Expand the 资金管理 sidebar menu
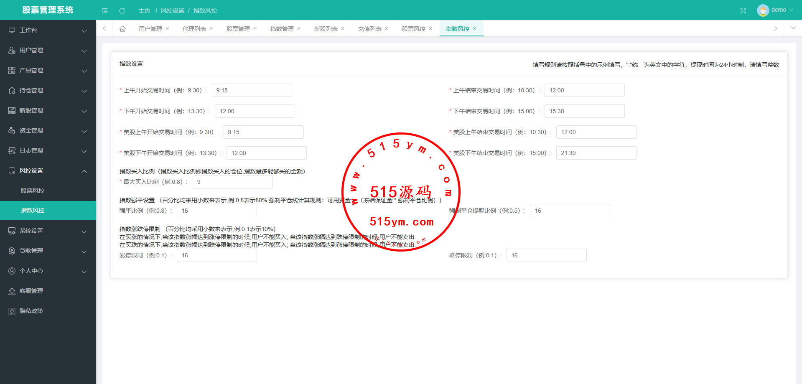The image size is (802, 384). [48, 130]
